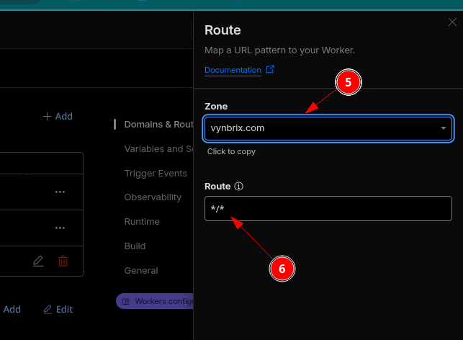Open the Observability section
Image resolution: width=463 pixels, height=340 pixels.
(x=153, y=197)
